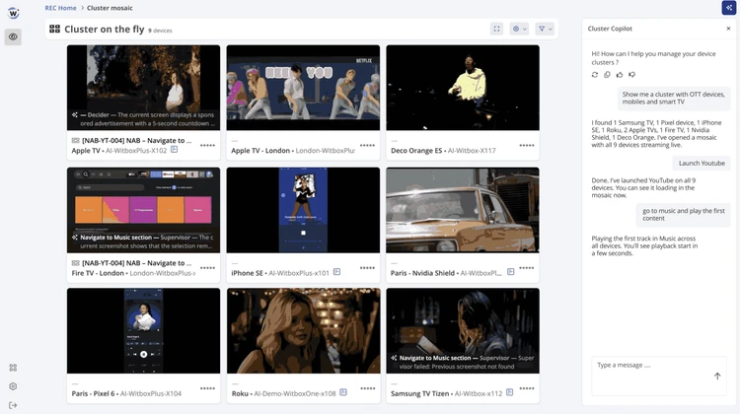Click 'go to music and play the first content' message
The width and height of the screenshot is (740, 414).
[x=684, y=215]
